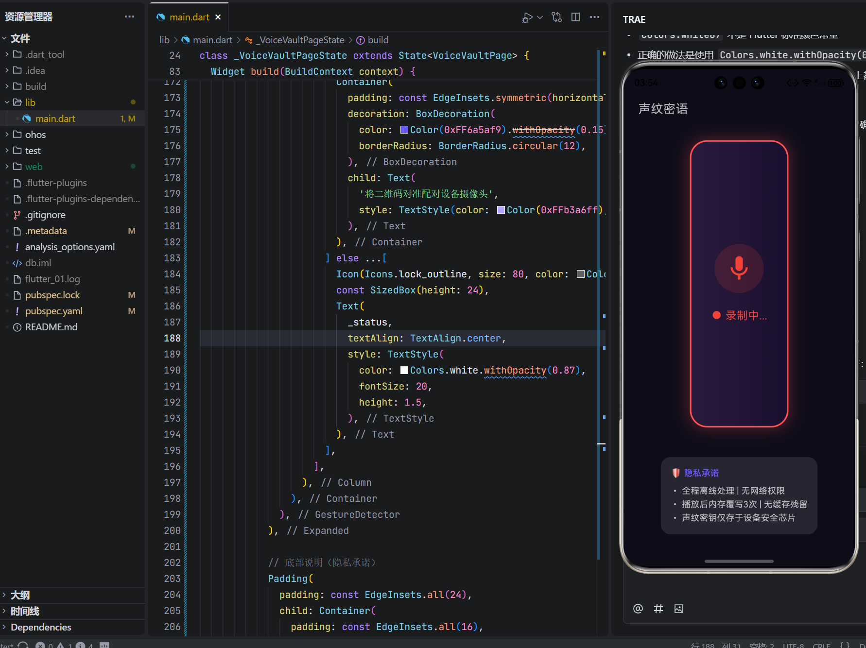The width and height of the screenshot is (866, 648).
Task: Click the Colors.white swatch on line 190
Action: (404, 370)
